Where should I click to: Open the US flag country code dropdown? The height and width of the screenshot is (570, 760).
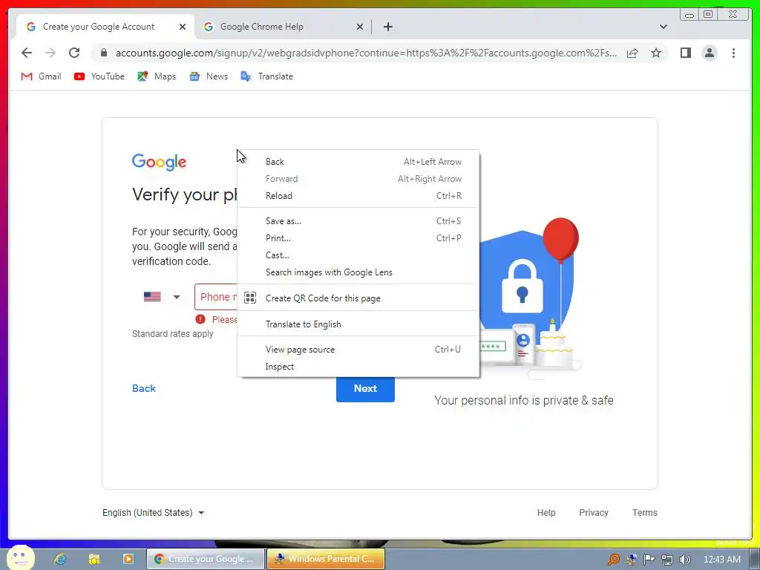[163, 297]
